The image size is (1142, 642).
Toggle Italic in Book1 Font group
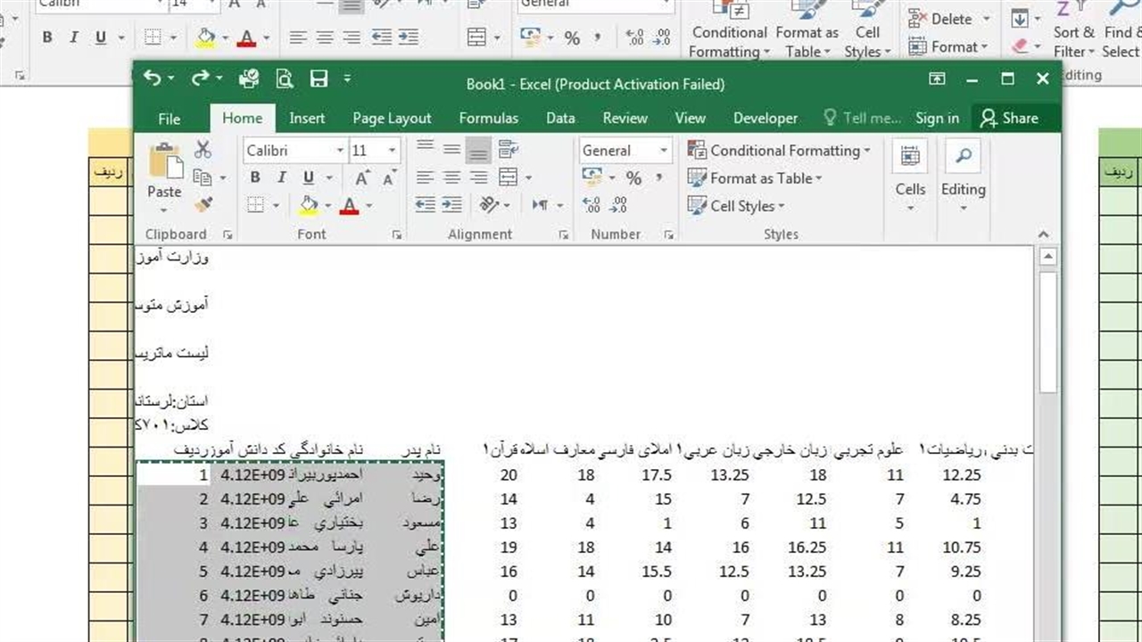[281, 178]
